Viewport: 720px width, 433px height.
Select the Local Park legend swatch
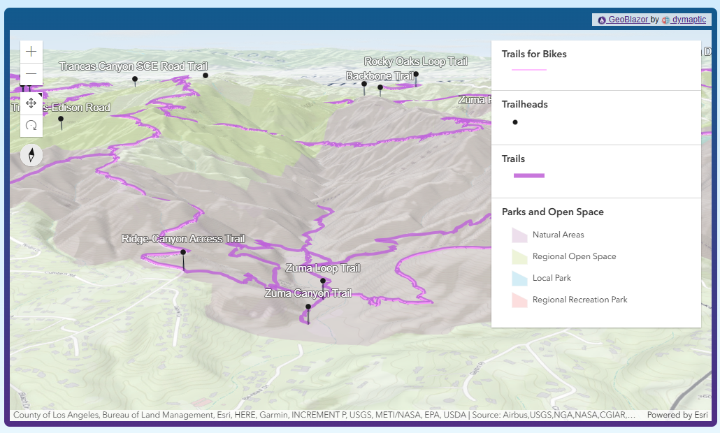pyautogui.click(x=519, y=278)
